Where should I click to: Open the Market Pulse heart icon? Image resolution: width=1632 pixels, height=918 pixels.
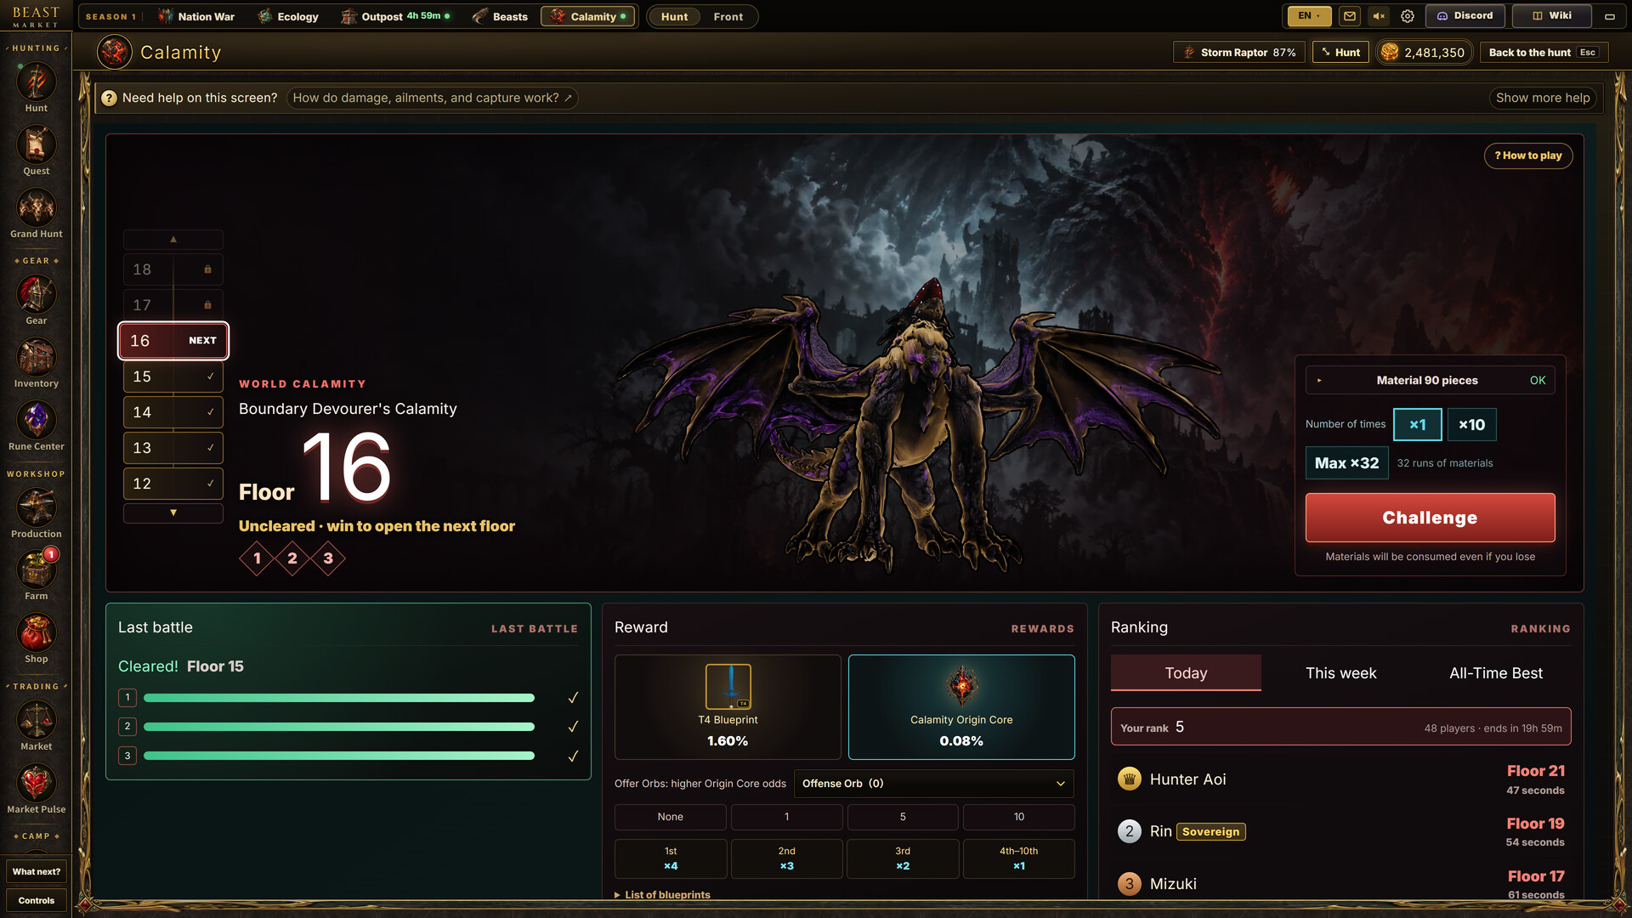(x=36, y=789)
